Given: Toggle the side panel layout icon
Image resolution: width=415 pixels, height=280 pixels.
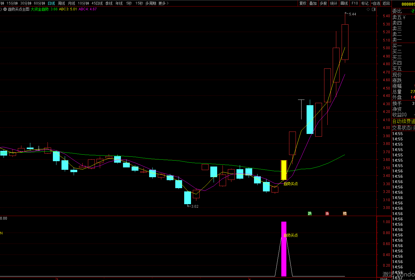Looking at the screenshot, I should point(374,9).
